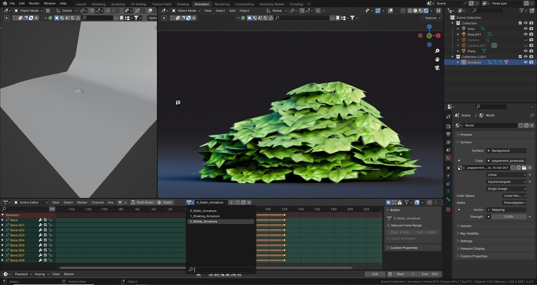Click the action search field in popup
Screen dimensions: 537x285
coord(221,270)
